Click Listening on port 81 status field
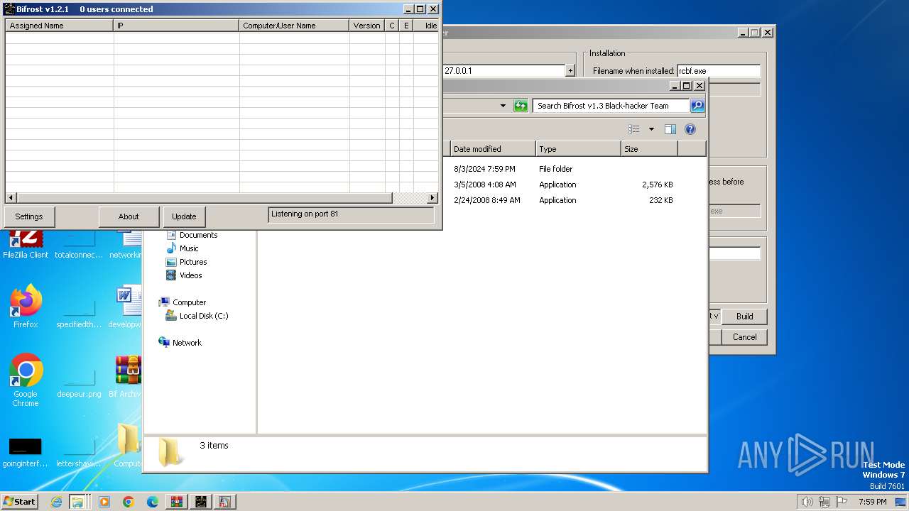The image size is (909, 511). 352,214
